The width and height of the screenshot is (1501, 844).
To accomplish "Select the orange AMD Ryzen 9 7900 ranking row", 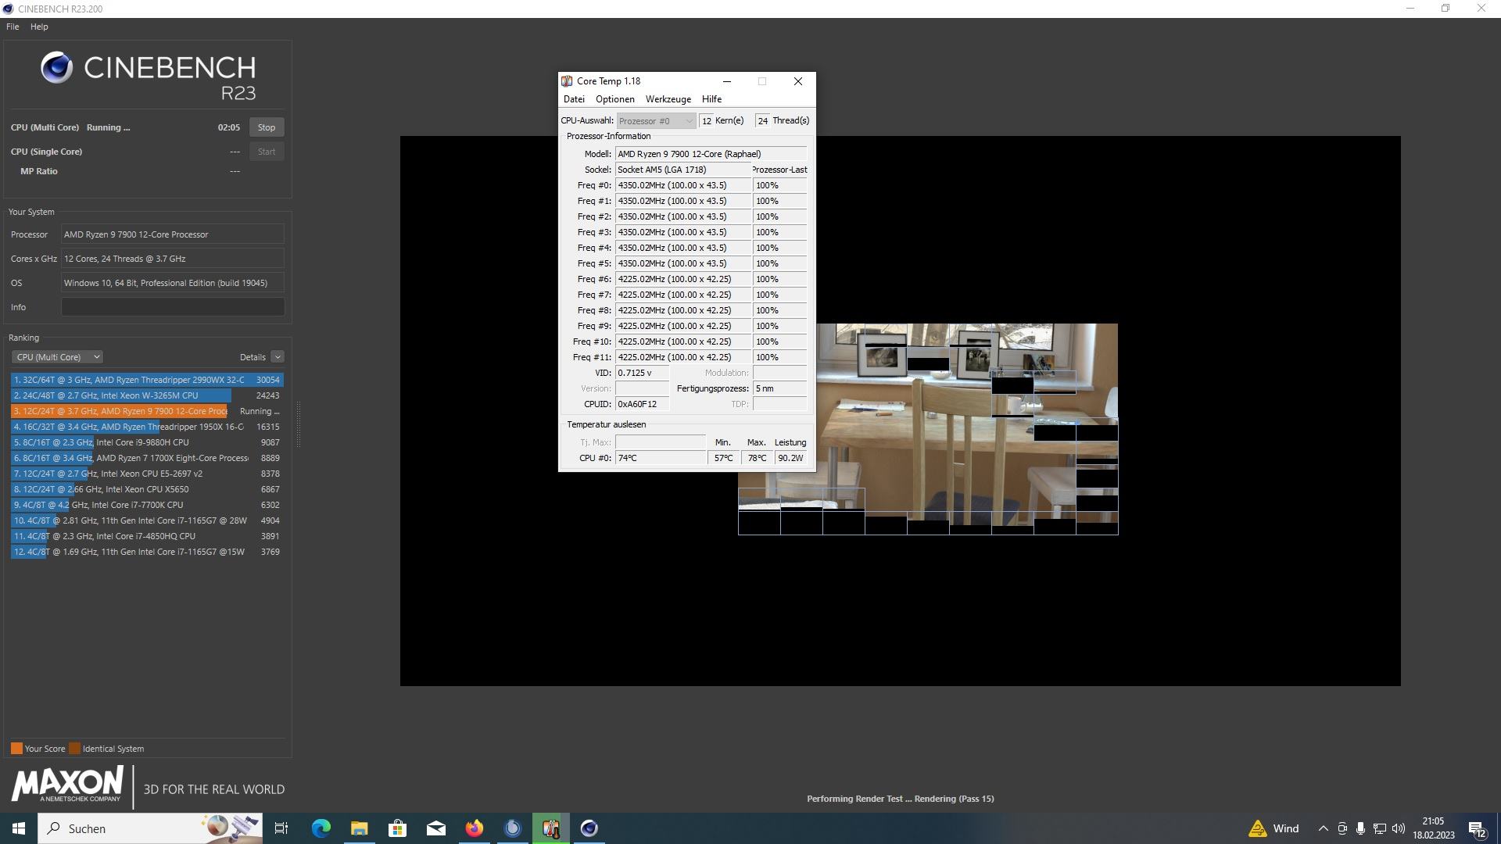I will coord(147,411).
